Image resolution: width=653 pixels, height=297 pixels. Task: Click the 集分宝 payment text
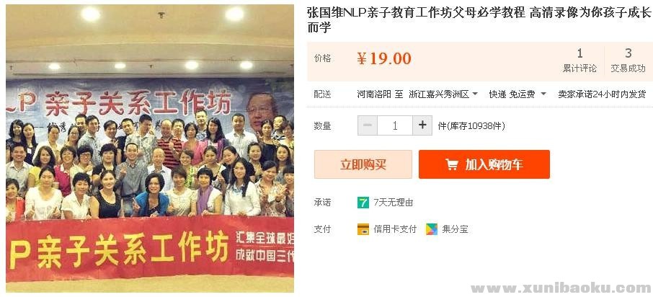tap(455, 229)
